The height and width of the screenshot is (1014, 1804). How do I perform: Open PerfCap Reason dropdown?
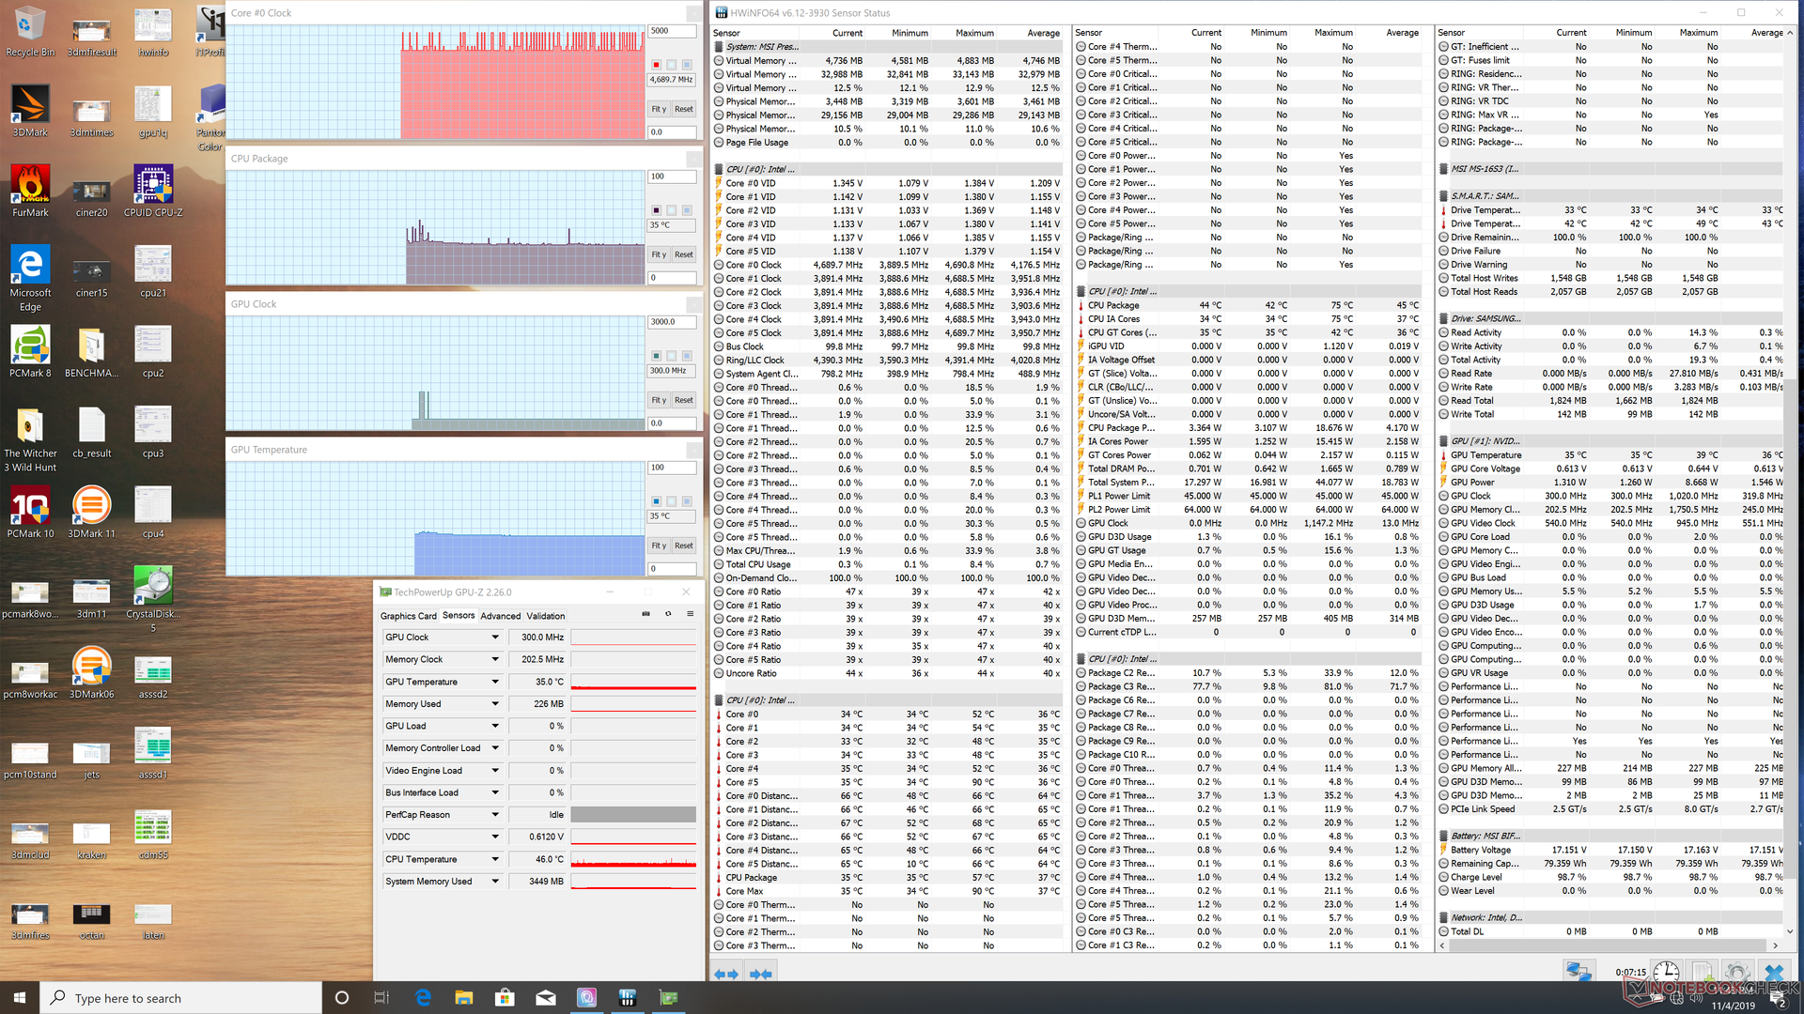click(x=495, y=815)
